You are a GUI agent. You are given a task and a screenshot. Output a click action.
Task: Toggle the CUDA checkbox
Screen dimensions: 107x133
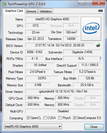tap(45, 118)
